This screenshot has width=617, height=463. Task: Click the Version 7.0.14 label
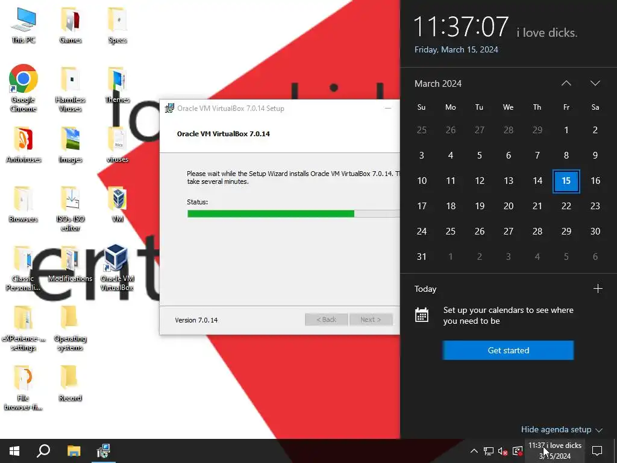click(196, 320)
